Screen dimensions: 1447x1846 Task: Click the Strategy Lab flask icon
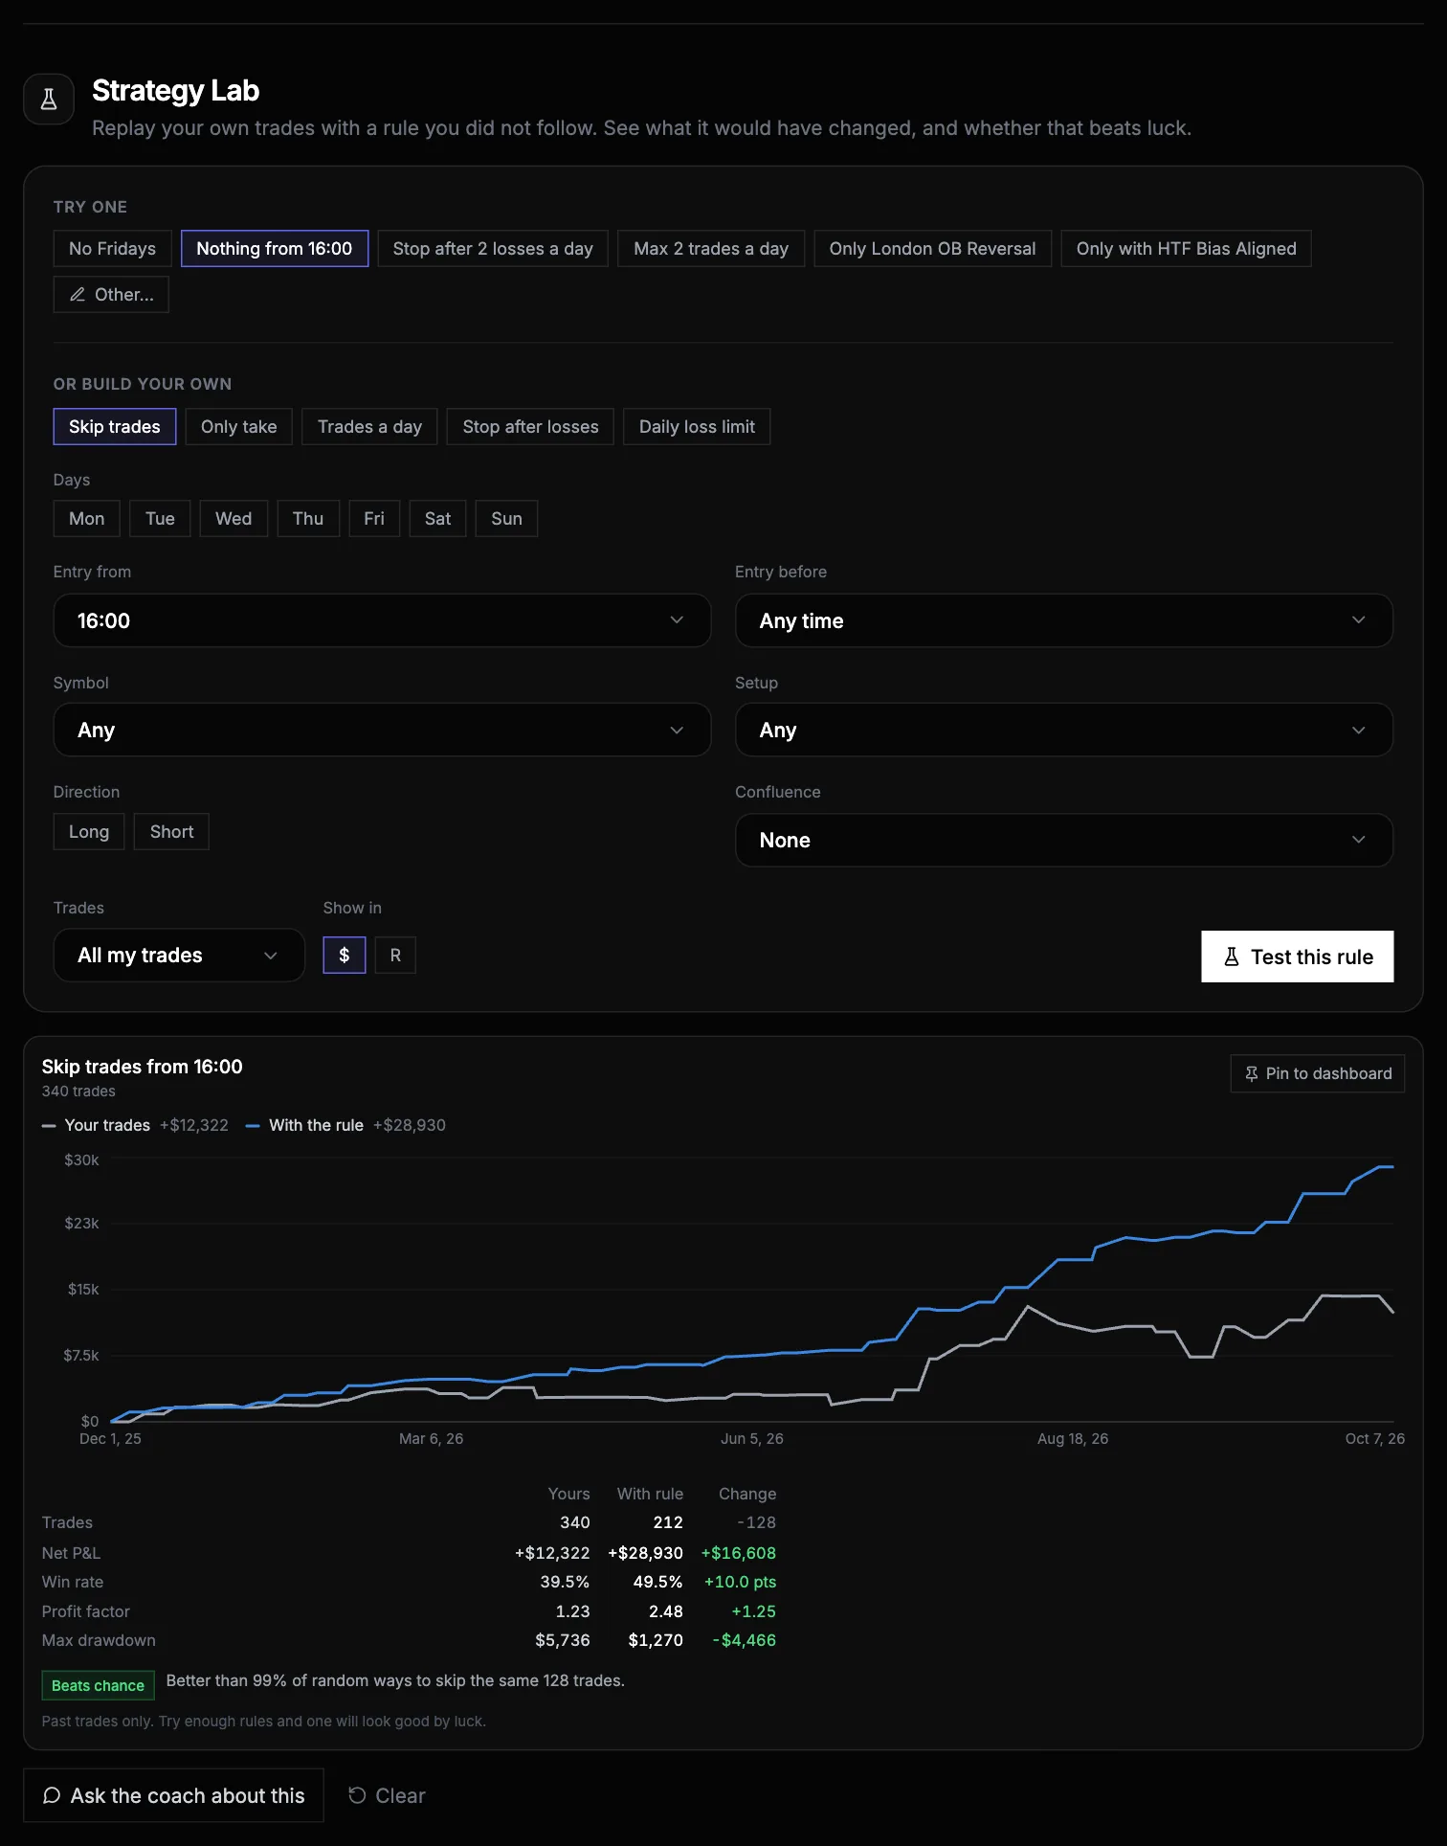49,99
